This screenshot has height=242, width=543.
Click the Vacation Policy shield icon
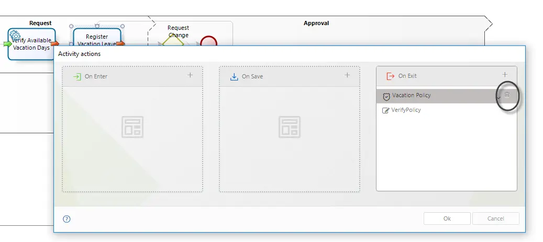(x=386, y=97)
